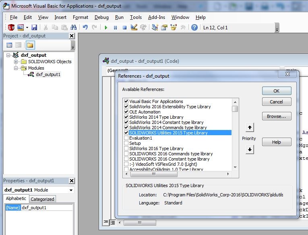Viewport: 308px width, 235px height.
Task: Collapse the dxf_output project tree node
Action: click(x=8, y=55)
